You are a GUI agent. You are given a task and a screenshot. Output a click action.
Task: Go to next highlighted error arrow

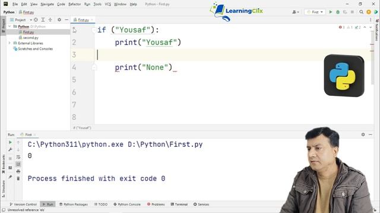point(370,27)
